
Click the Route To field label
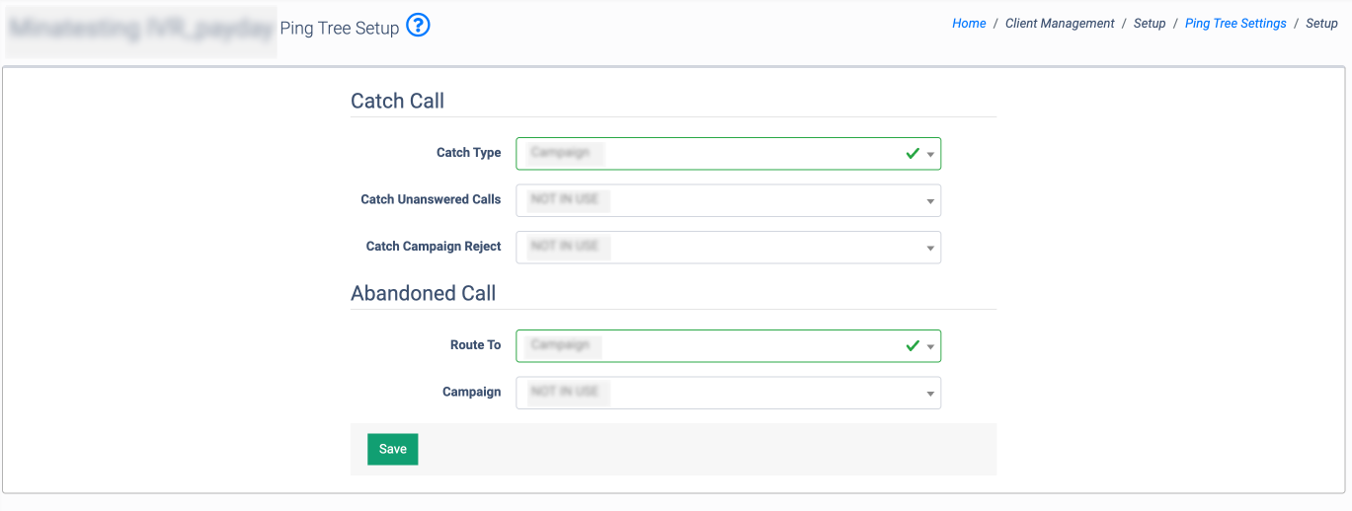click(475, 345)
